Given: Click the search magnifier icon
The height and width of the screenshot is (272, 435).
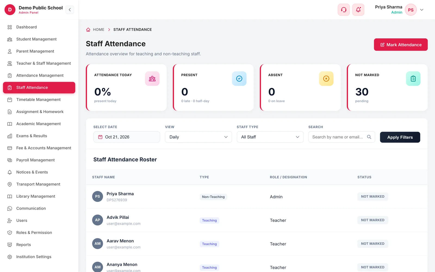Looking at the screenshot, I should [x=369, y=137].
